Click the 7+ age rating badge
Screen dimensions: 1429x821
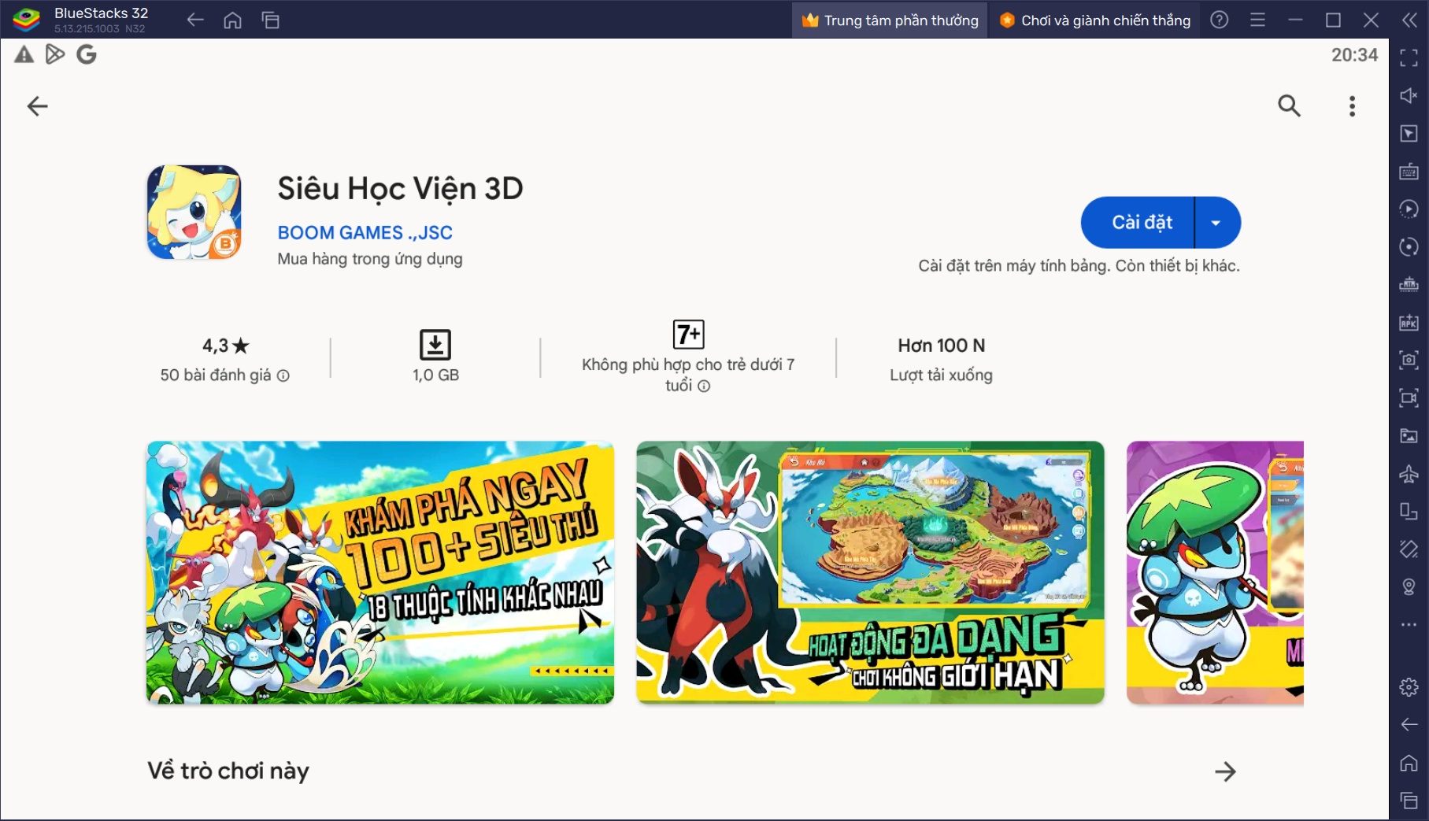pos(688,335)
